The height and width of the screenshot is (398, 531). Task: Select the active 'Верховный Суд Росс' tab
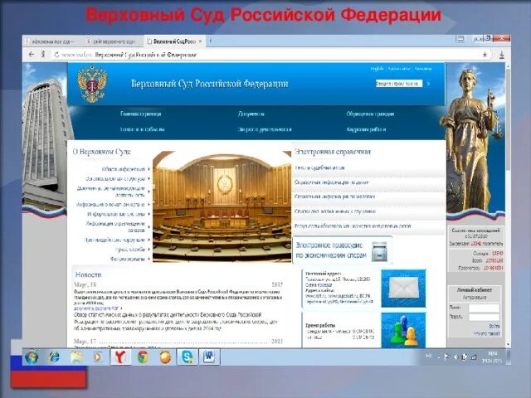click(174, 41)
